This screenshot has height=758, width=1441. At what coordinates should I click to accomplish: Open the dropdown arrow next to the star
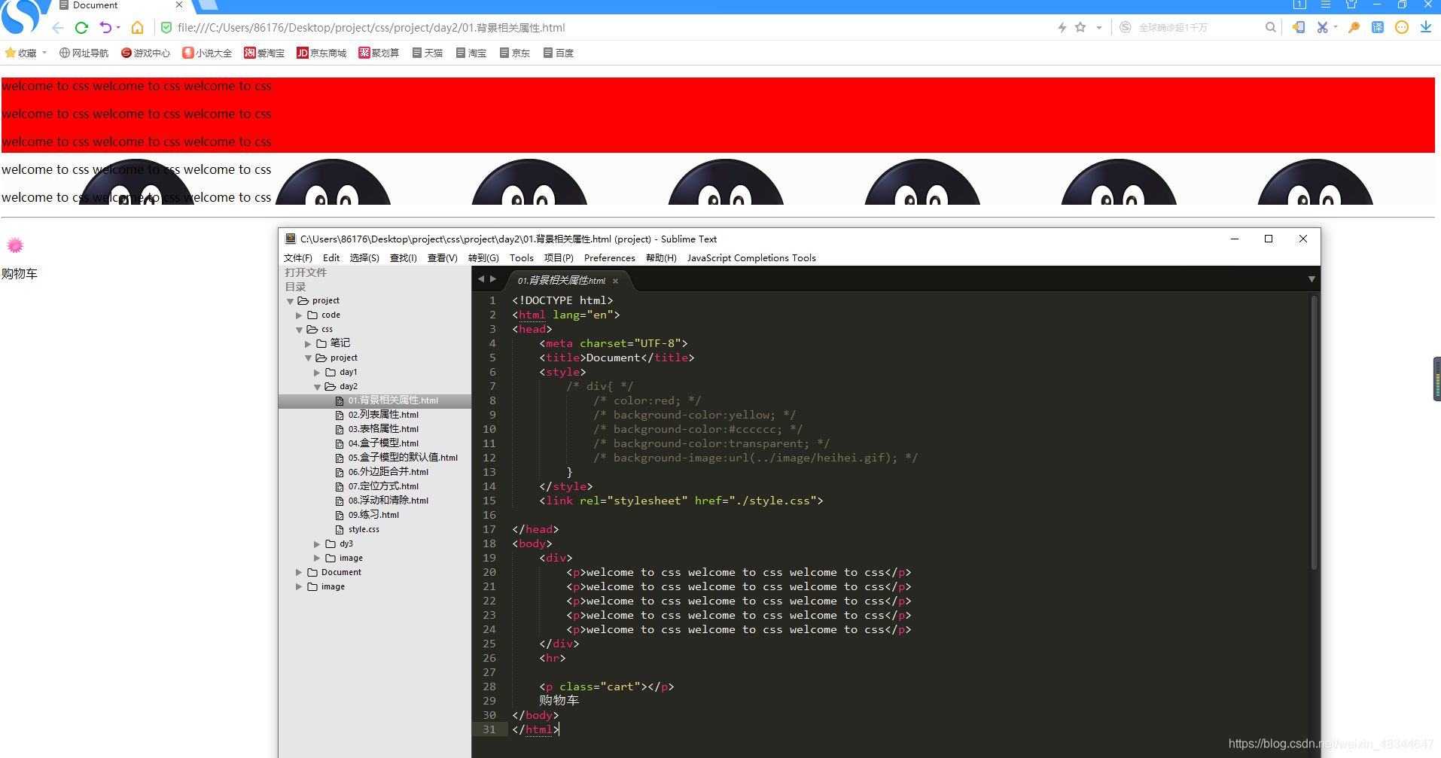click(1099, 28)
